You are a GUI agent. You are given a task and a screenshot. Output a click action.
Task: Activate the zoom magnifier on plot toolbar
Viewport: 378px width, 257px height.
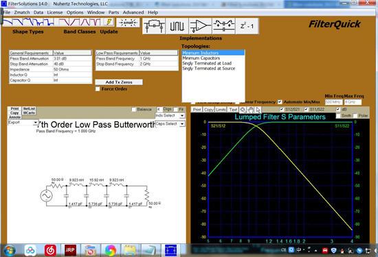pyautogui.click(x=243, y=110)
